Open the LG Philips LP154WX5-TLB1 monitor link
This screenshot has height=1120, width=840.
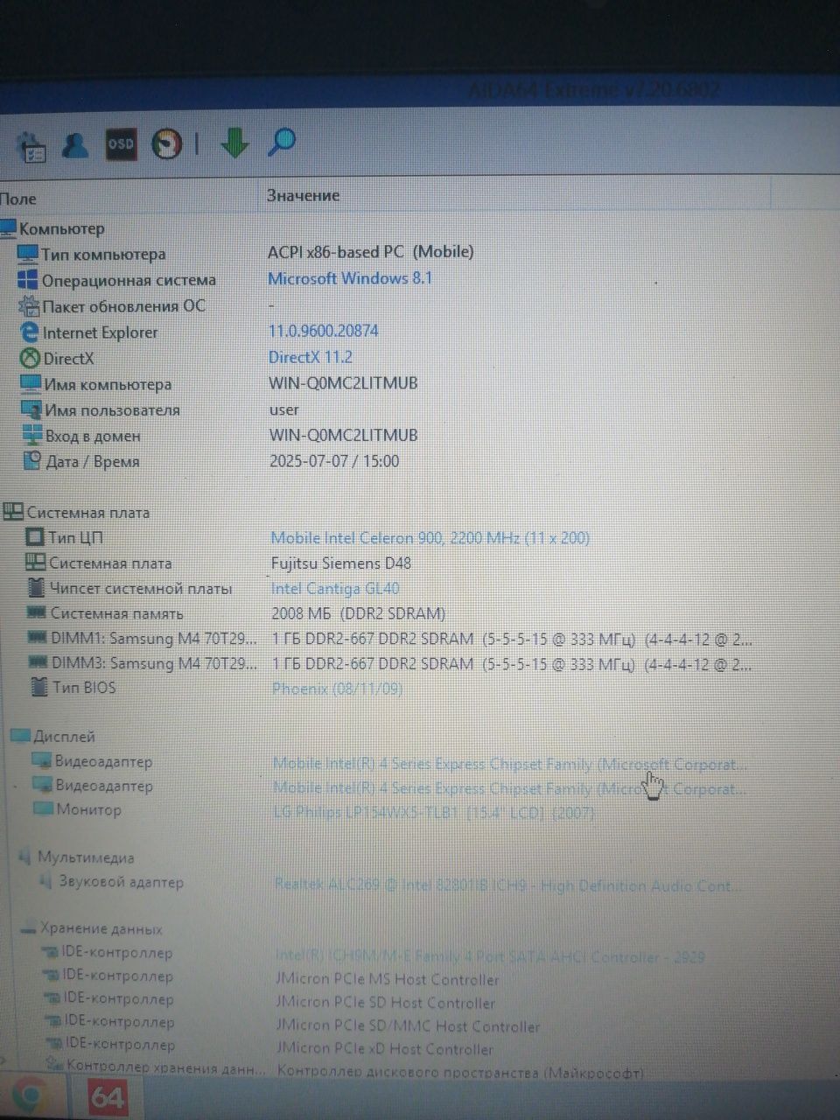pos(434,813)
